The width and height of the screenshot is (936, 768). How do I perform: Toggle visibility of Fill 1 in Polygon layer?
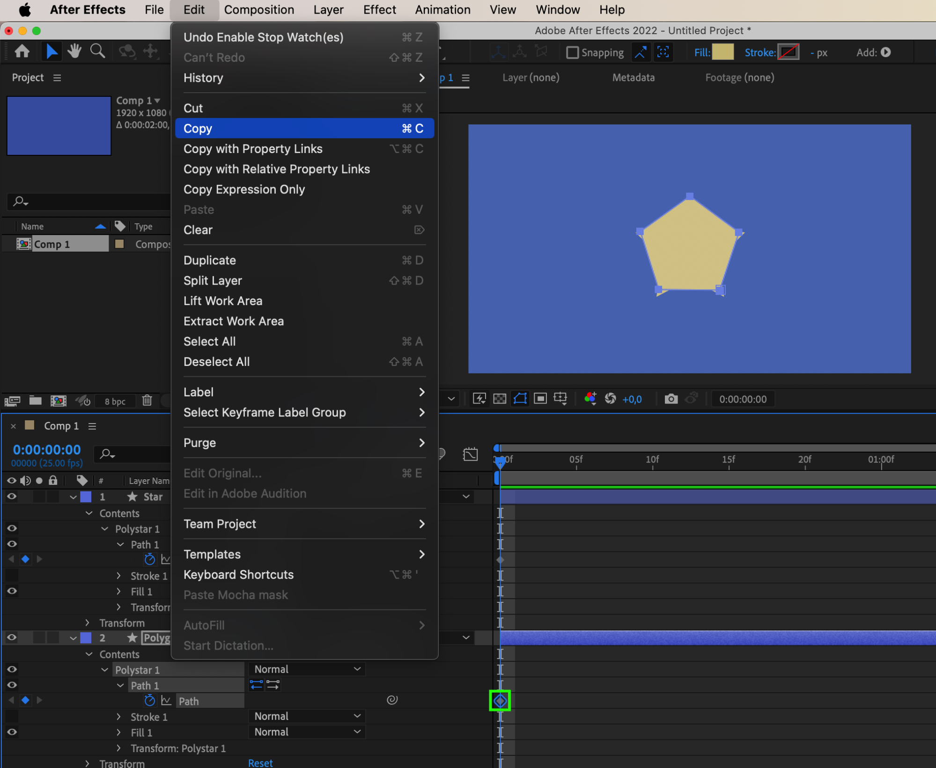tap(12, 732)
